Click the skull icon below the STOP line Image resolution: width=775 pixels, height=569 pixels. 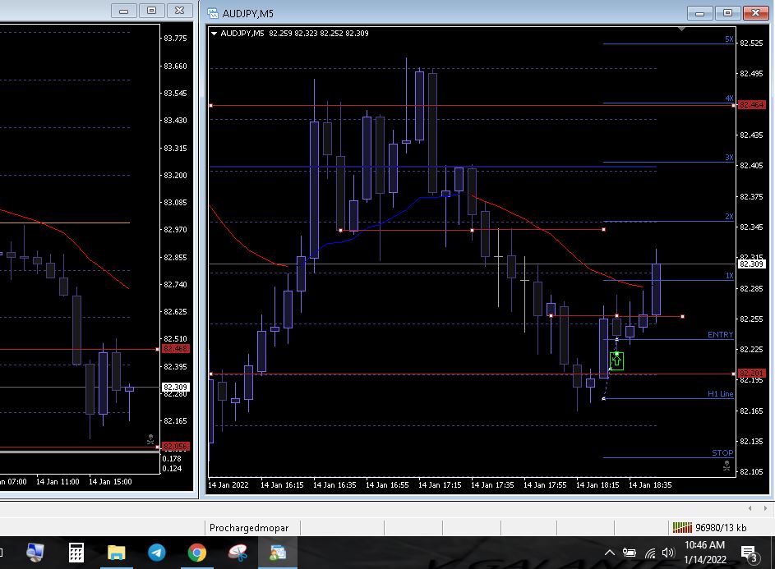click(x=726, y=466)
